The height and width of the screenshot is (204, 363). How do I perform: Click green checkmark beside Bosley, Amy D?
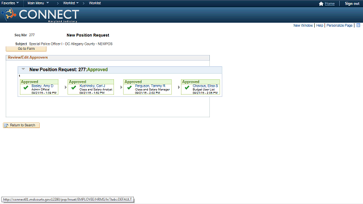[x=26, y=87]
